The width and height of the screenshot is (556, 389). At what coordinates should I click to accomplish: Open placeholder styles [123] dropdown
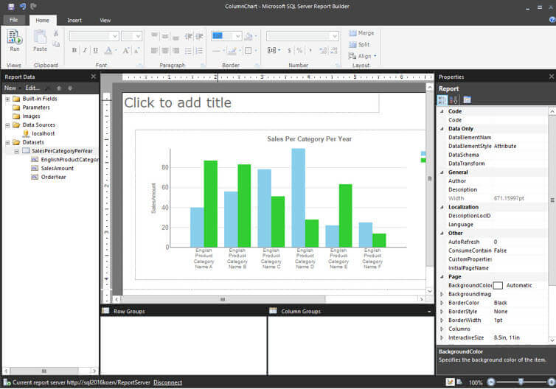click(x=274, y=51)
